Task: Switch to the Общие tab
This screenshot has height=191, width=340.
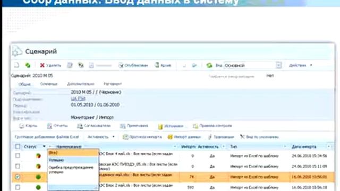Action: [x=24, y=84]
